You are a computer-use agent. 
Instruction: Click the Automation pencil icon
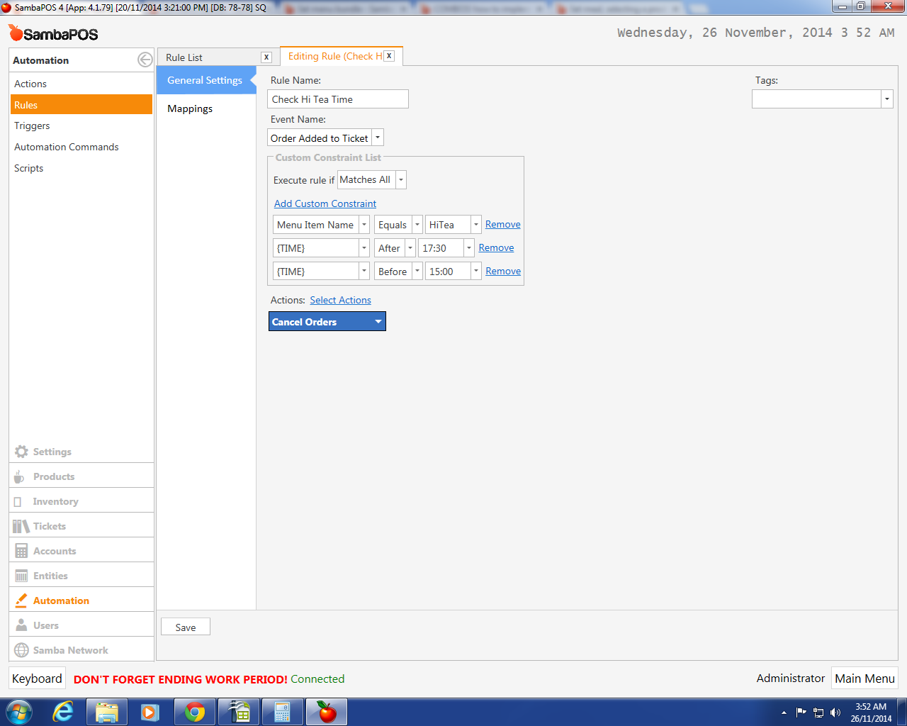(x=21, y=601)
